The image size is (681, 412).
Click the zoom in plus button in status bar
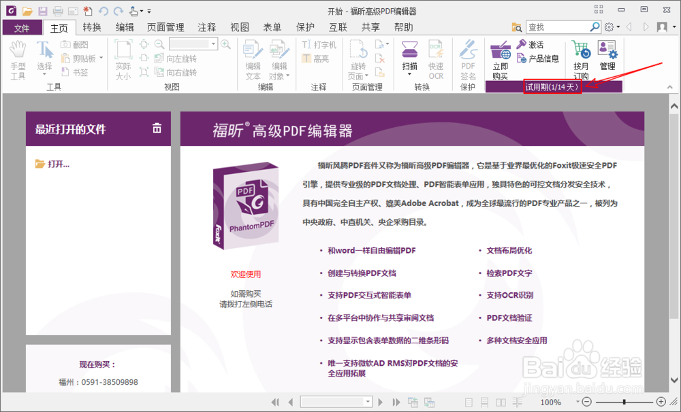coord(661,402)
